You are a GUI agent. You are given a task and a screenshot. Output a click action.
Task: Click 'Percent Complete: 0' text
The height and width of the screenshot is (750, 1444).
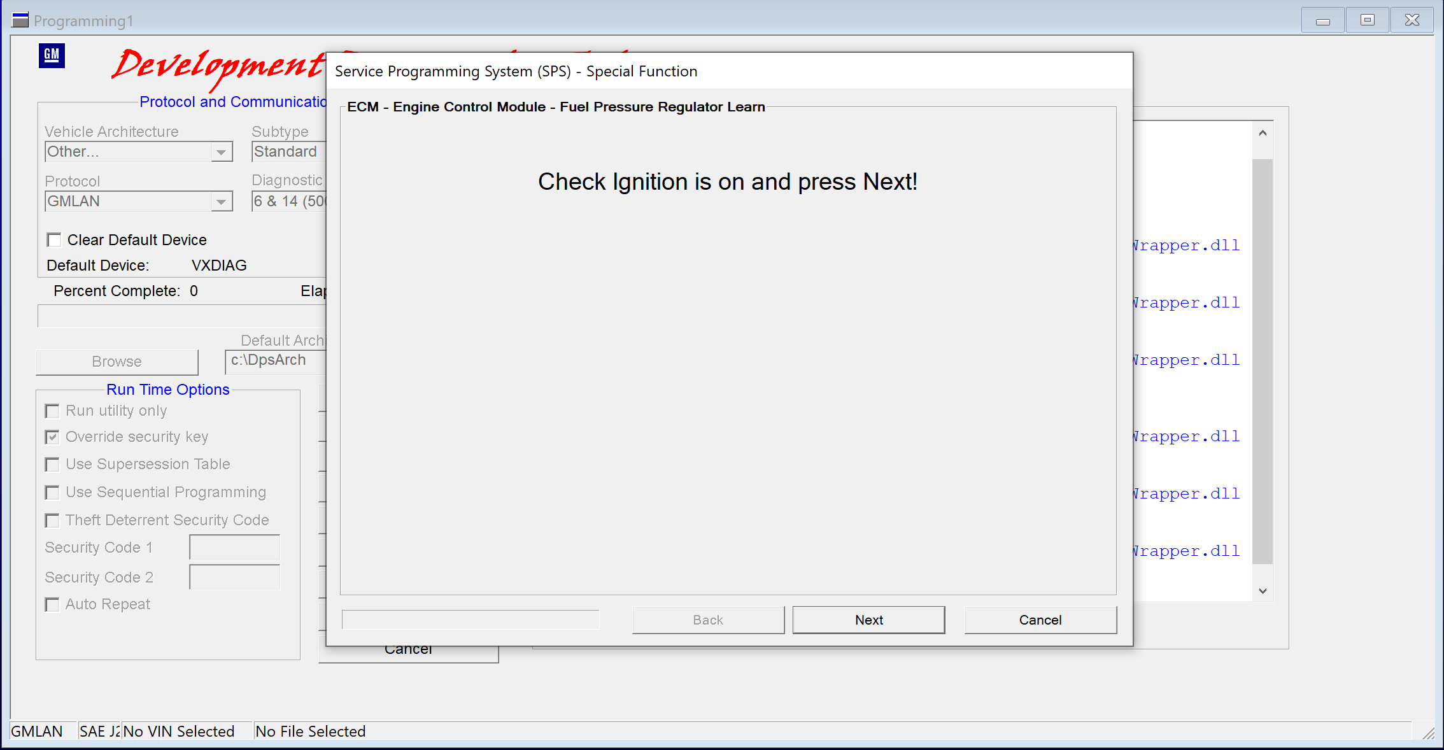click(x=126, y=291)
